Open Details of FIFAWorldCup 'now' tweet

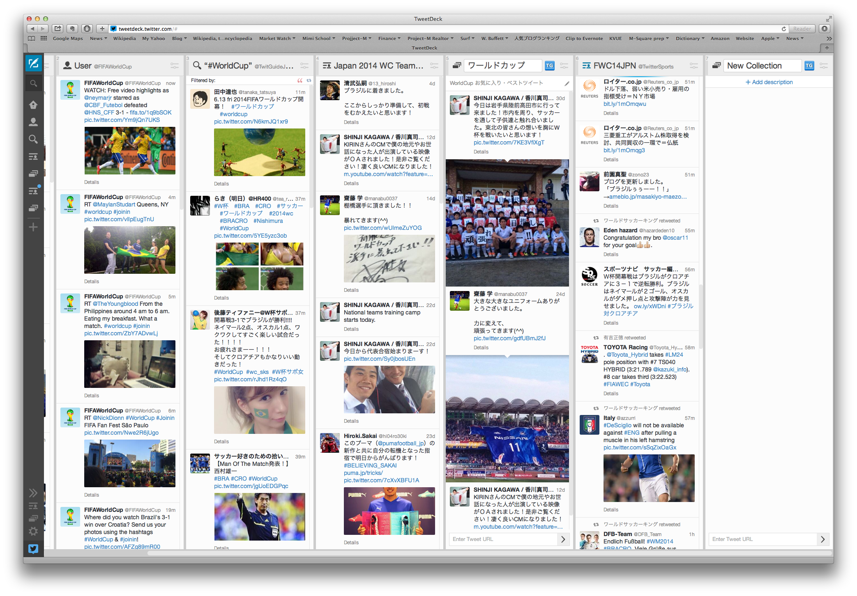(x=91, y=182)
